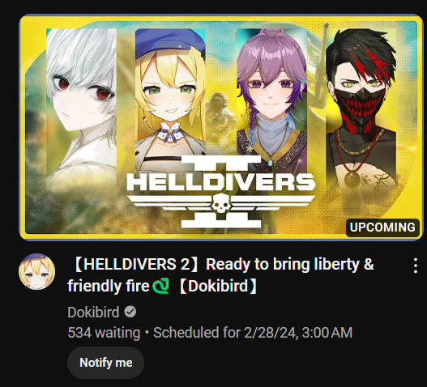Screen dimensions: 427x387
Task: Click the white-haired character portrait in the thumbnail
Action: [x=81, y=108]
